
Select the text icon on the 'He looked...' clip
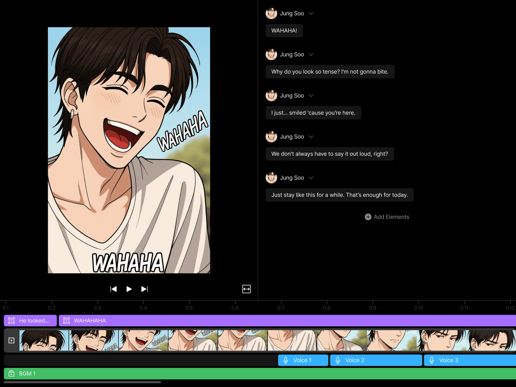click(x=11, y=320)
